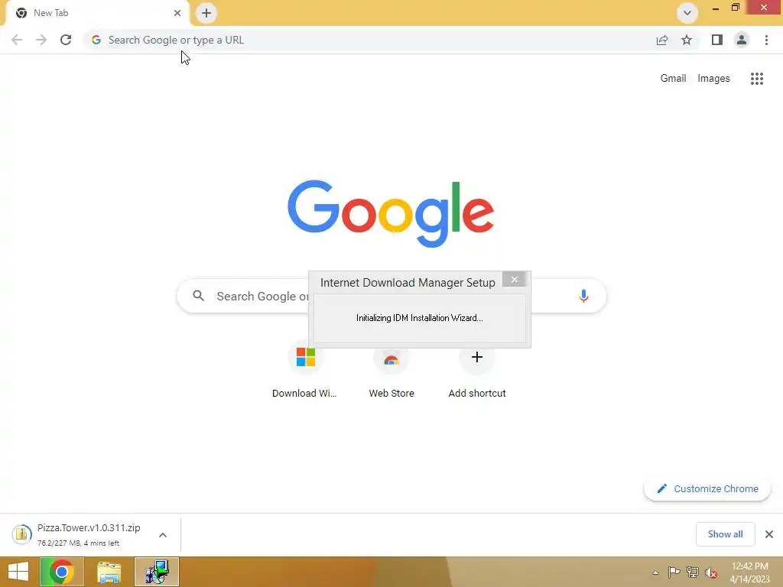The width and height of the screenshot is (783, 587).
Task: Click Chrome icon in the taskbar
Action: point(62,572)
